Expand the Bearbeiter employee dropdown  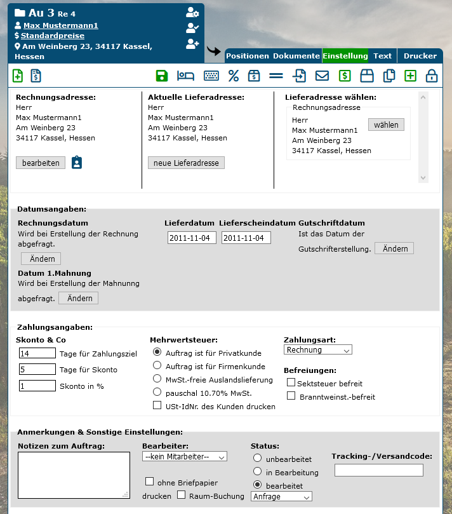[x=184, y=456]
